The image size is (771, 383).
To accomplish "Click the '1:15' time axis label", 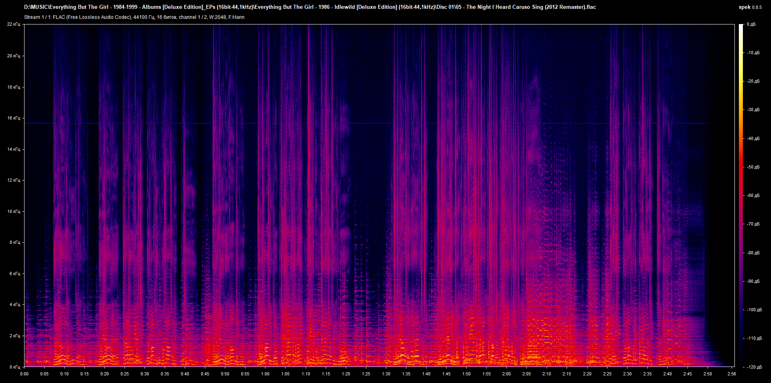I will point(326,374).
